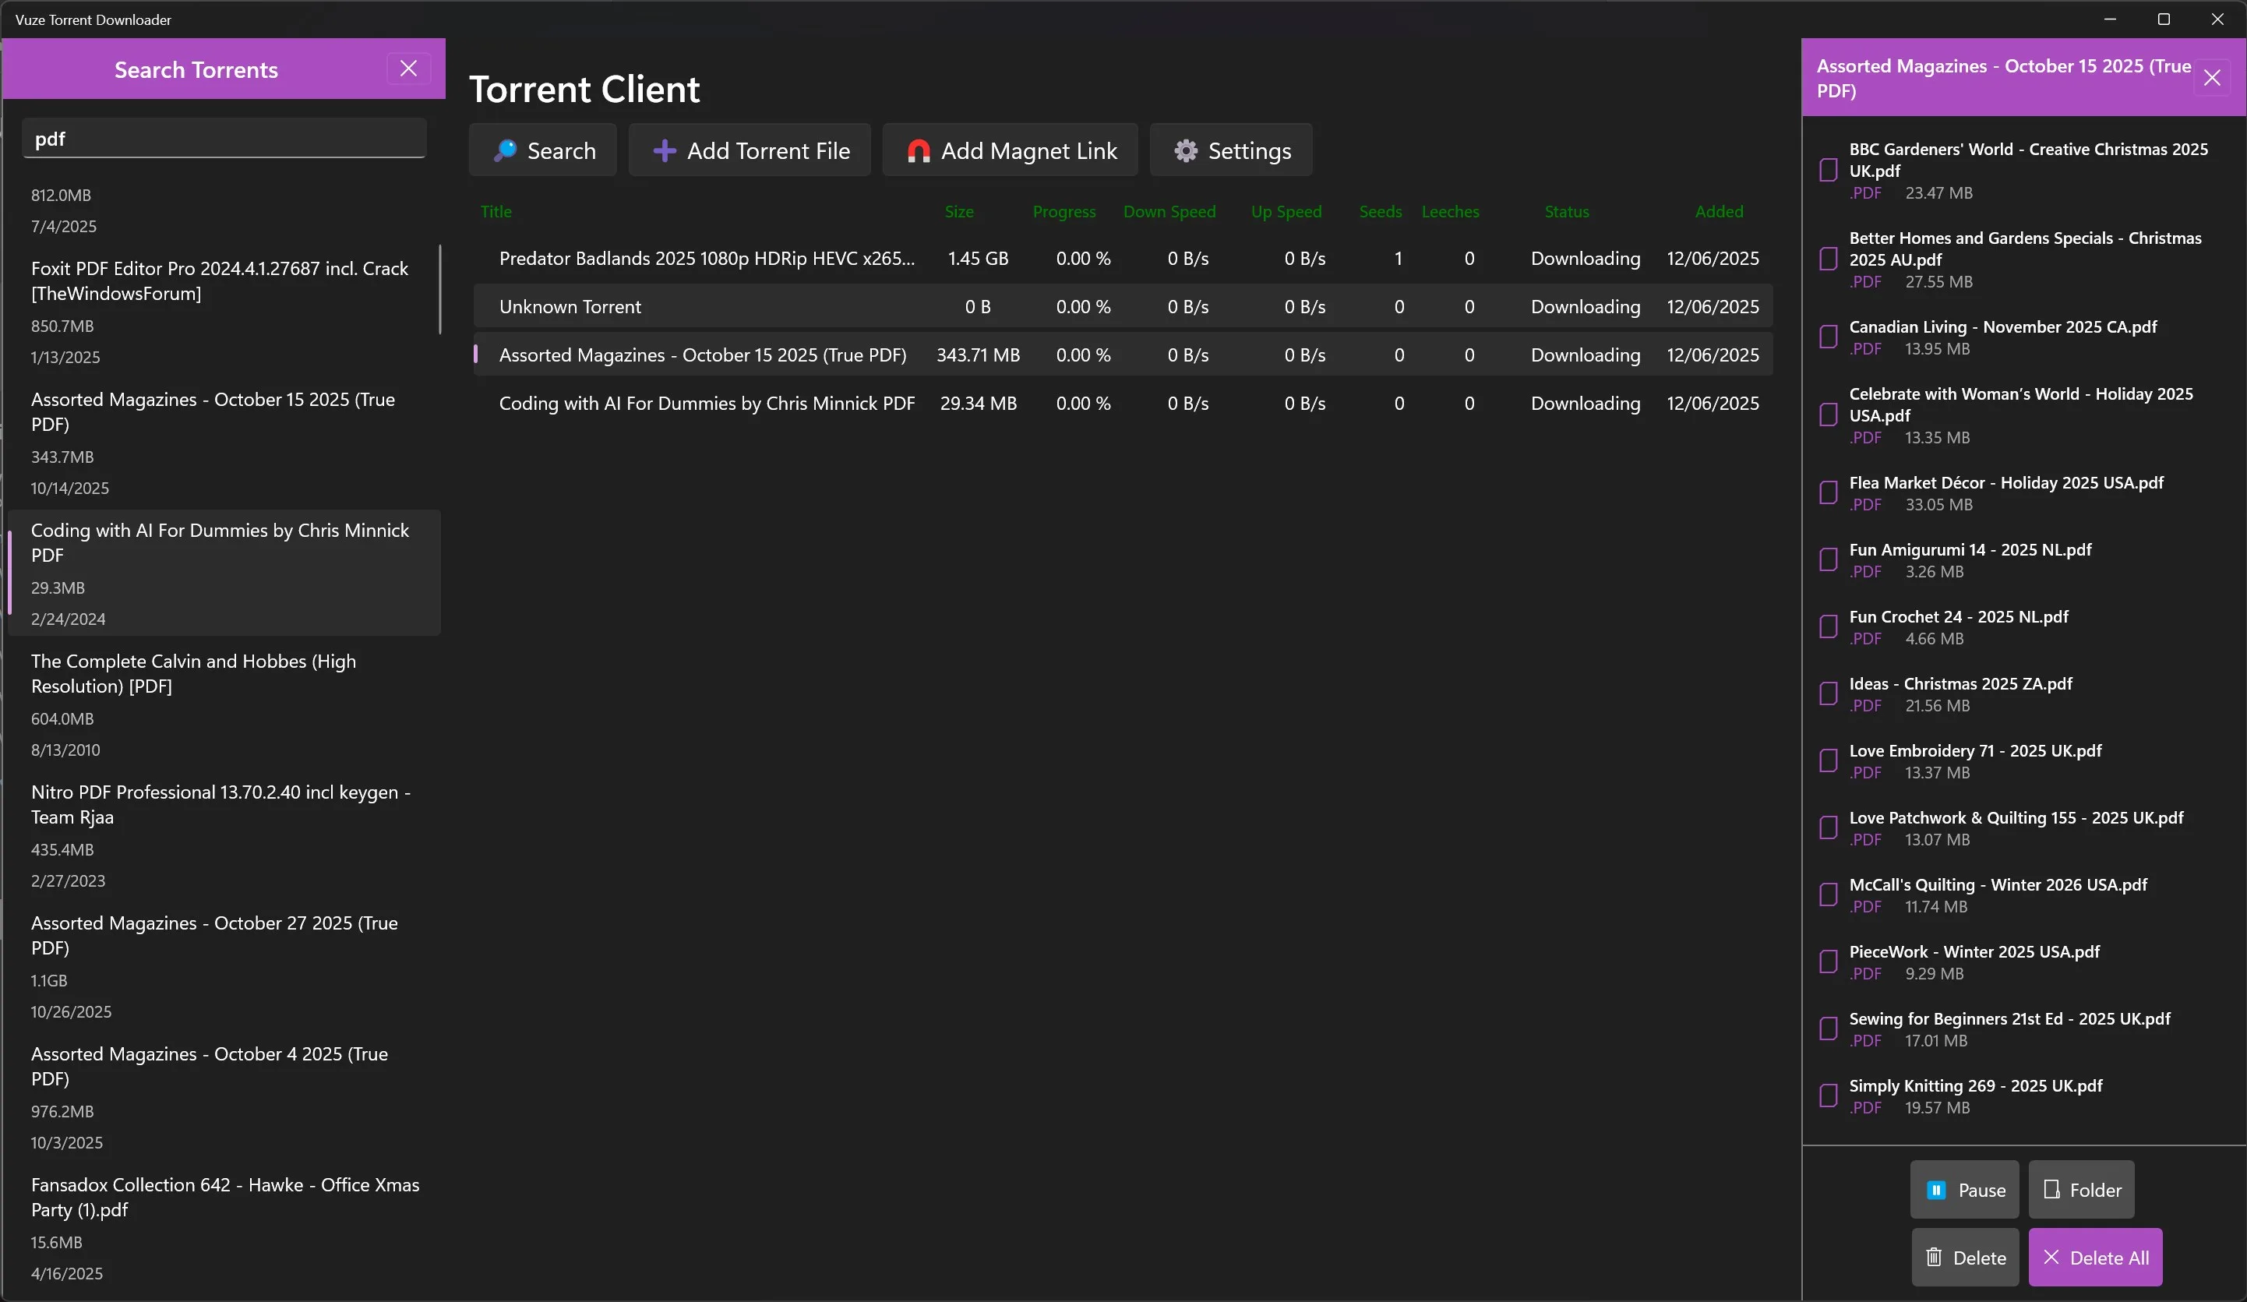Click the magnet icon on Add Magnet Link

(919, 150)
